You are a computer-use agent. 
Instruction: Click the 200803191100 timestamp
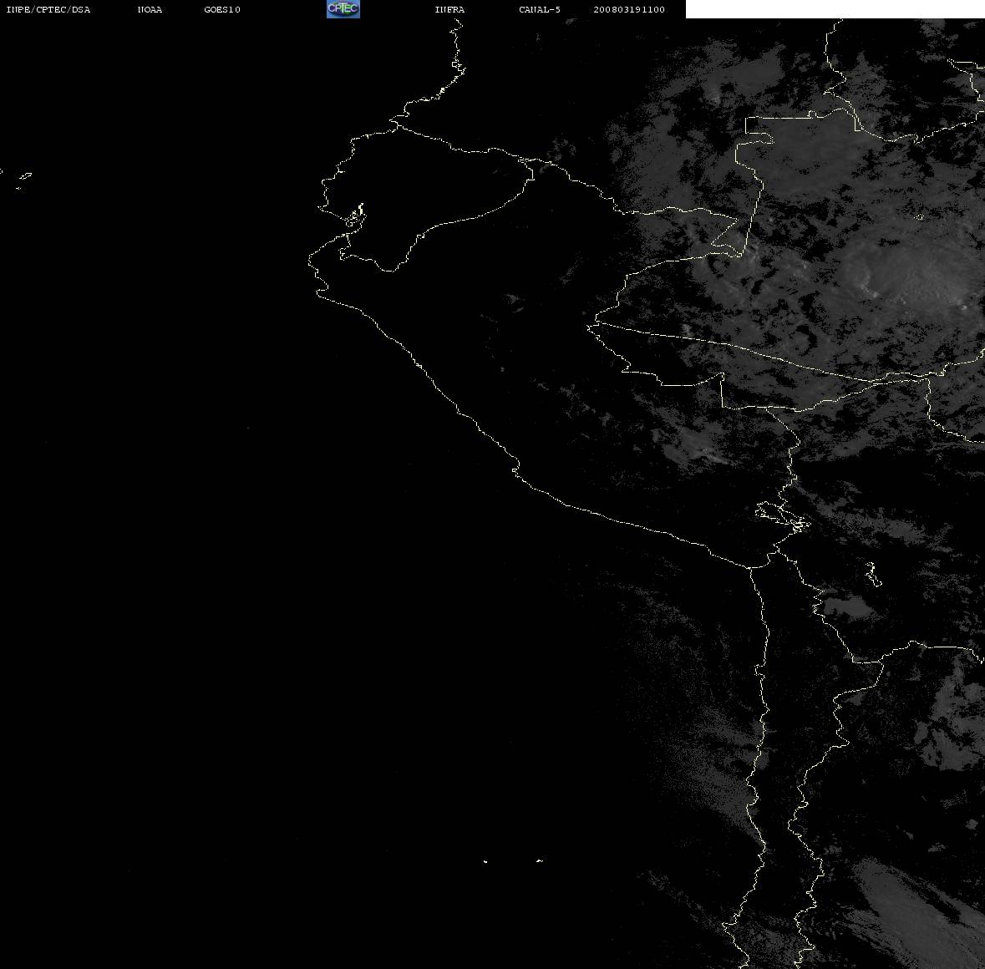(x=629, y=9)
